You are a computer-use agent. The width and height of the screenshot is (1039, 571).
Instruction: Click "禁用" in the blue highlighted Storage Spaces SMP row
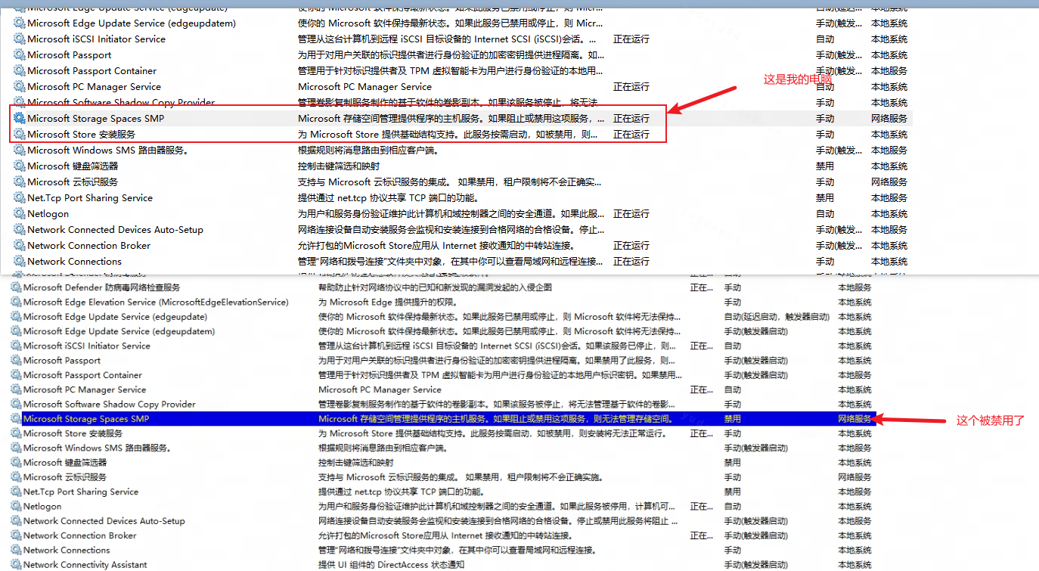pyautogui.click(x=733, y=418)
